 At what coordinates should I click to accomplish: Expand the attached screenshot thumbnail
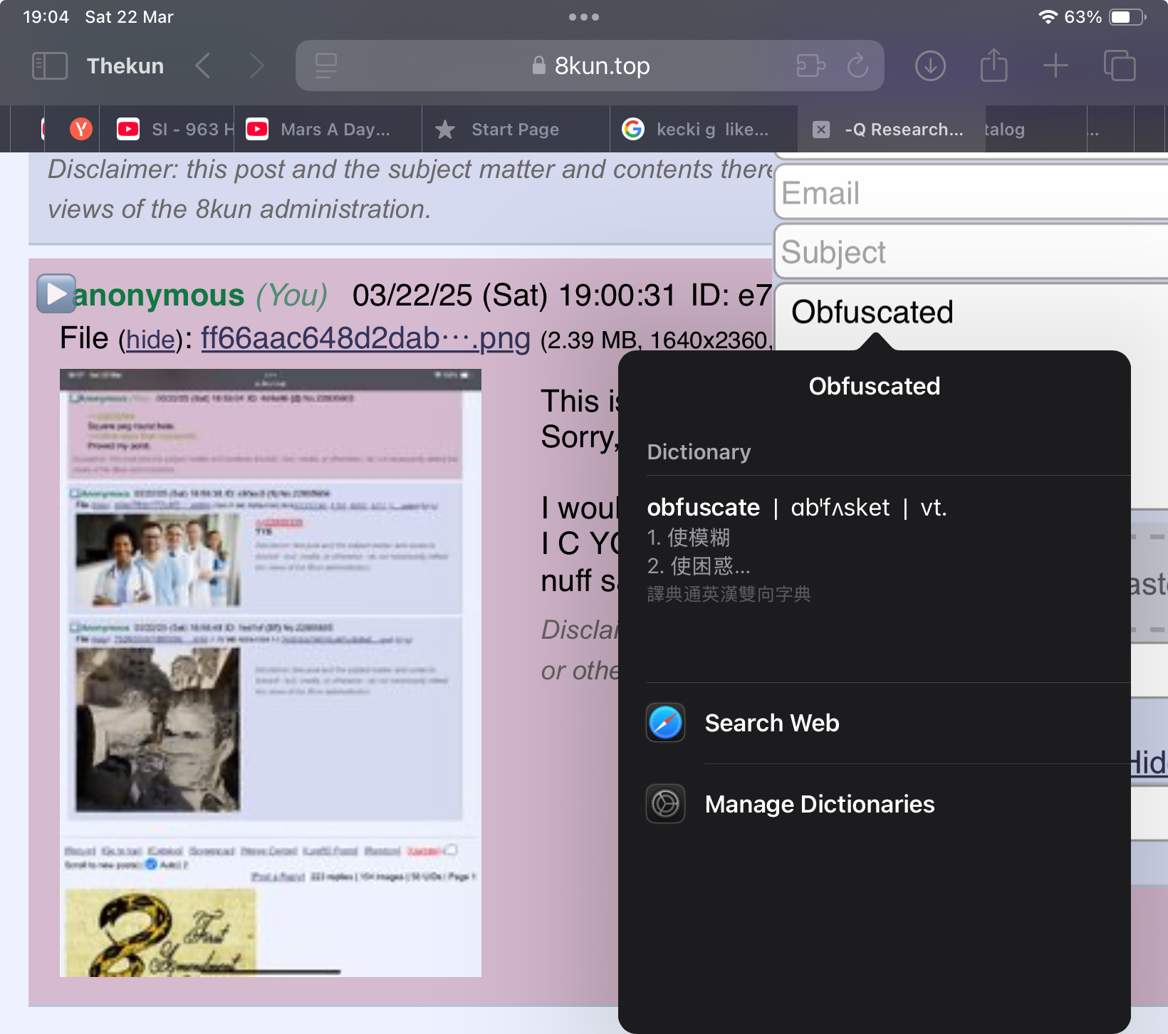click(271, 672)
